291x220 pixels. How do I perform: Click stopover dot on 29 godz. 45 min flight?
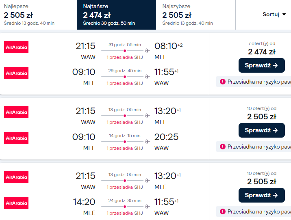pos(125,77)
